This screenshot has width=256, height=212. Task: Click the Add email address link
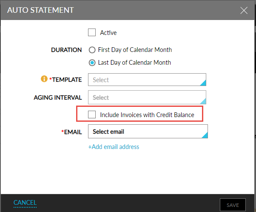tap(114, 147)
